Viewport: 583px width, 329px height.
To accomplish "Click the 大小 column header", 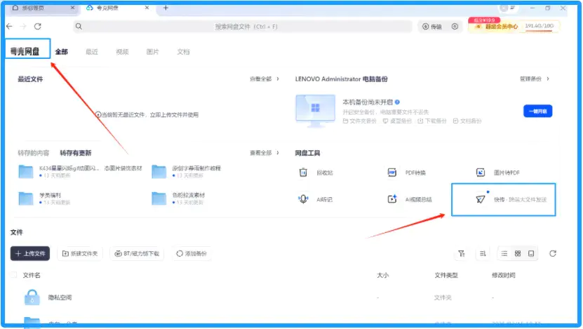I will click(x=382, y=275).
